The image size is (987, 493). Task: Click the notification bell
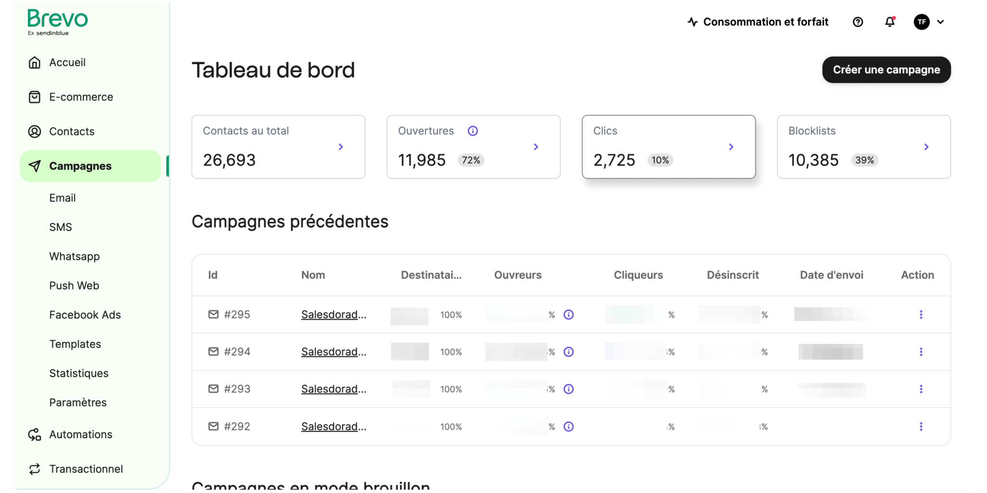[x=889, y=22]
